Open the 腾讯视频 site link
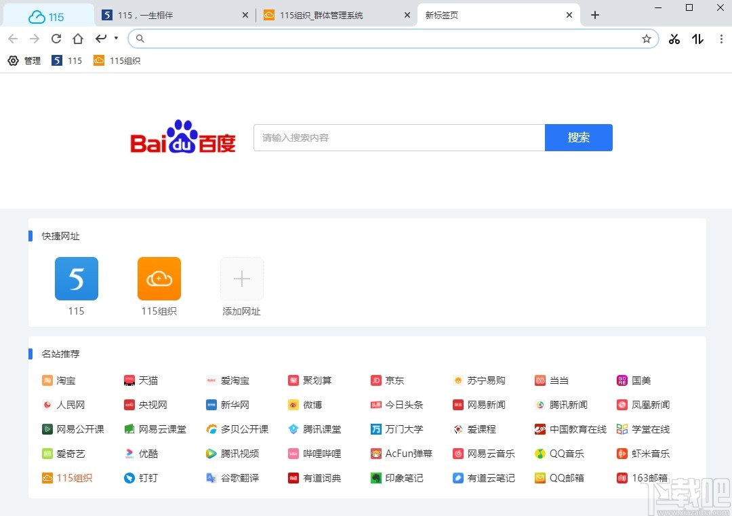The image size is (732, 516). [x=232, y=454]
